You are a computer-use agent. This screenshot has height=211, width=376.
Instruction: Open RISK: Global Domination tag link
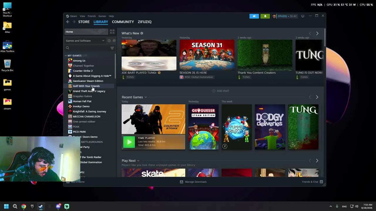[x=196, y=77]
